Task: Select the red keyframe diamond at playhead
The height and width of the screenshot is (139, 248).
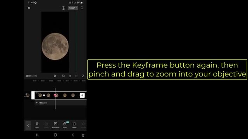Action: (55, 95)
